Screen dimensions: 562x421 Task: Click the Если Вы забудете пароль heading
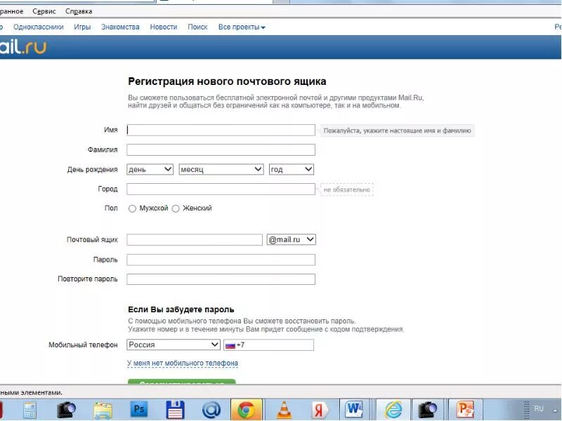coord(181,309)
